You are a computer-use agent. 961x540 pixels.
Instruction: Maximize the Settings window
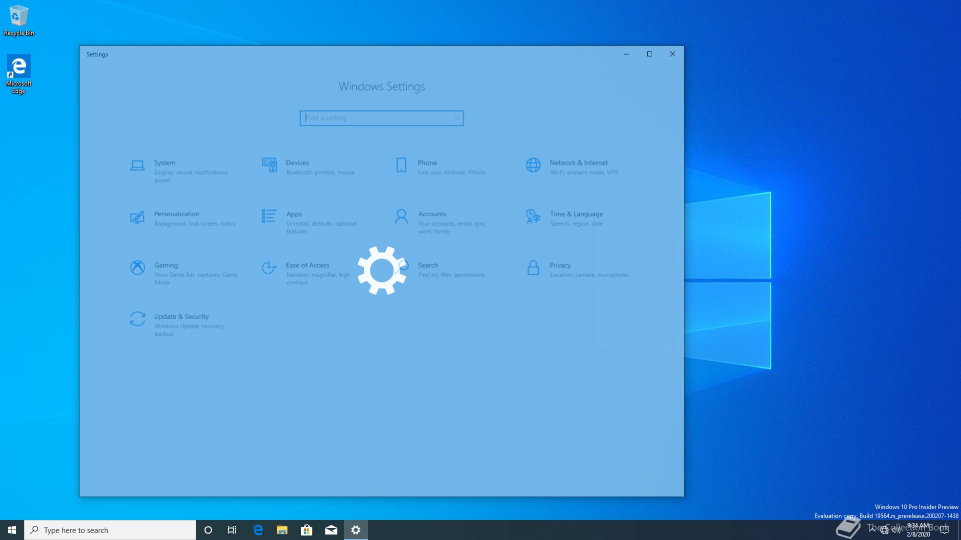coord(649,54)
